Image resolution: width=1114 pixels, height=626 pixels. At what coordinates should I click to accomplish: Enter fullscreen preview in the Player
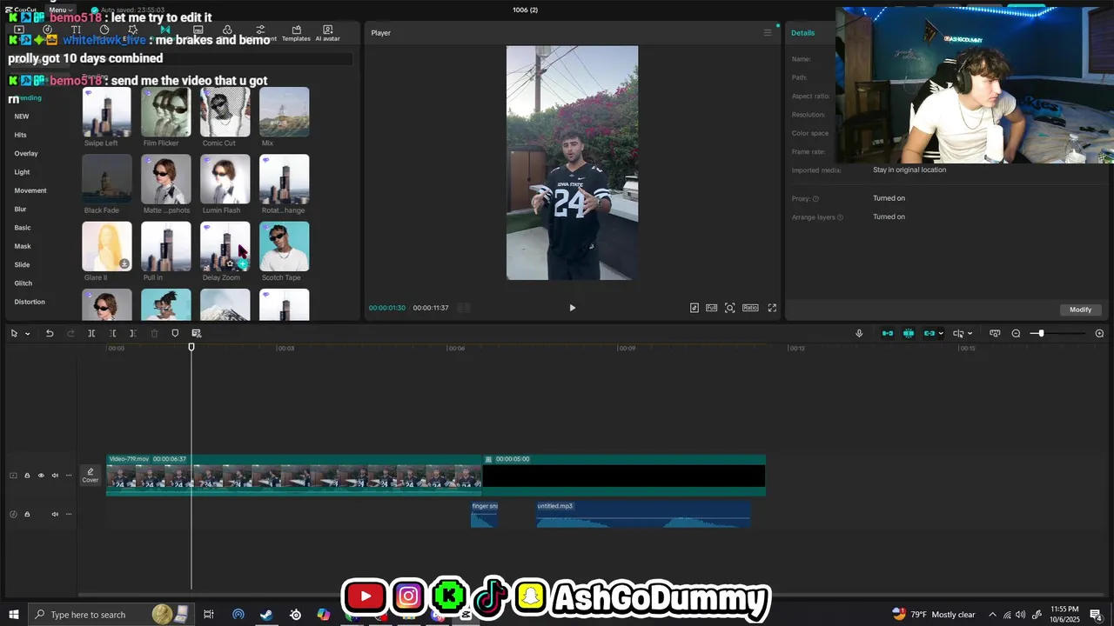point(772,308)
